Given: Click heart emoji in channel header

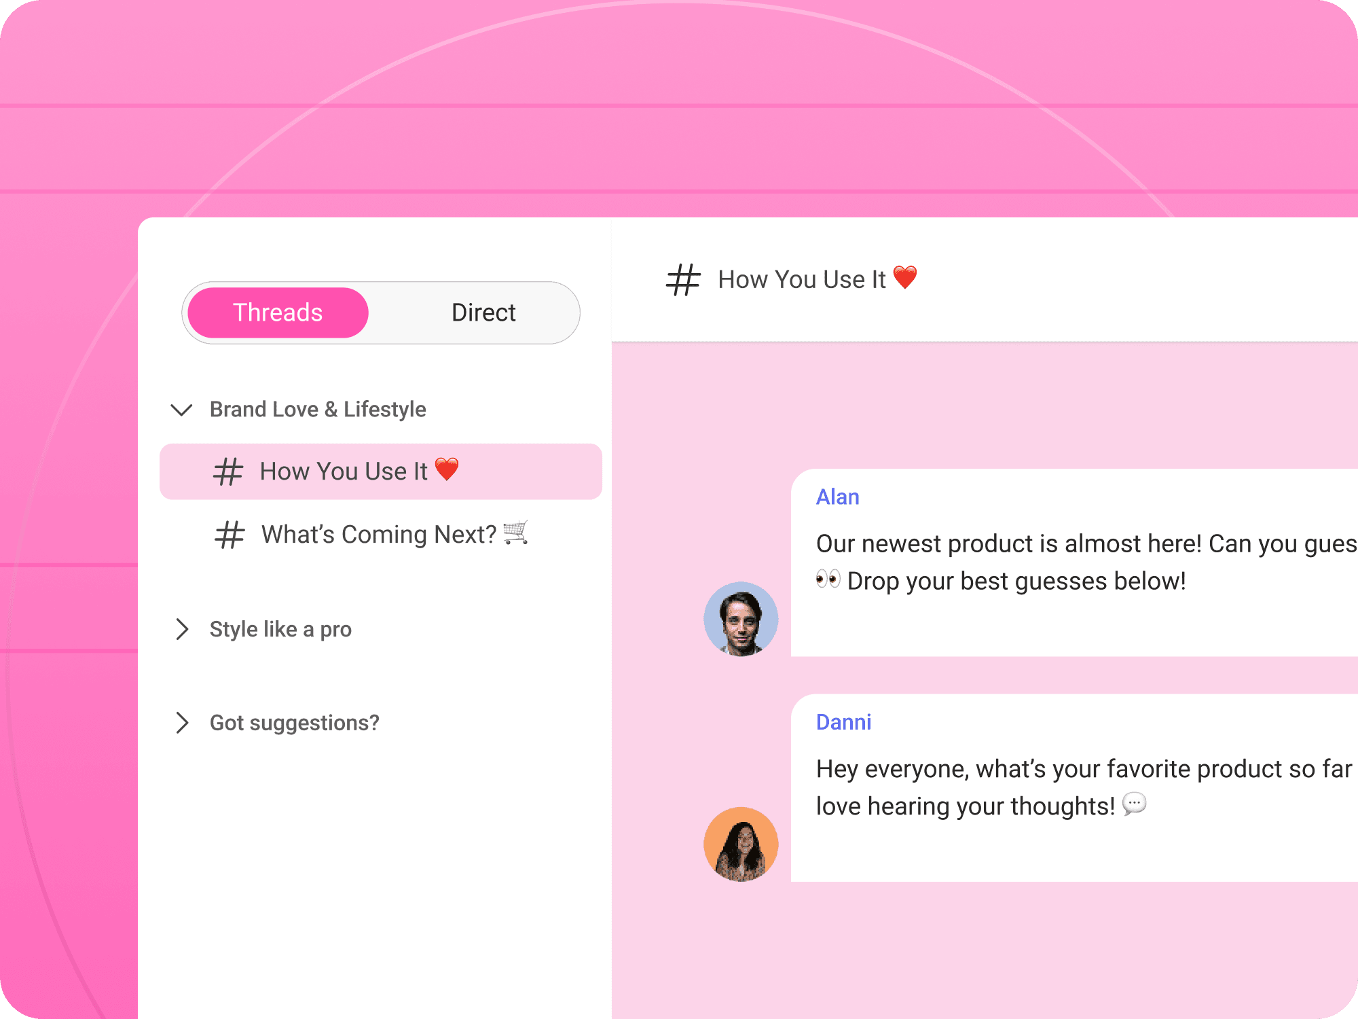Looking at the screenshot, I should pyautogui.click(x=905, y=277).
